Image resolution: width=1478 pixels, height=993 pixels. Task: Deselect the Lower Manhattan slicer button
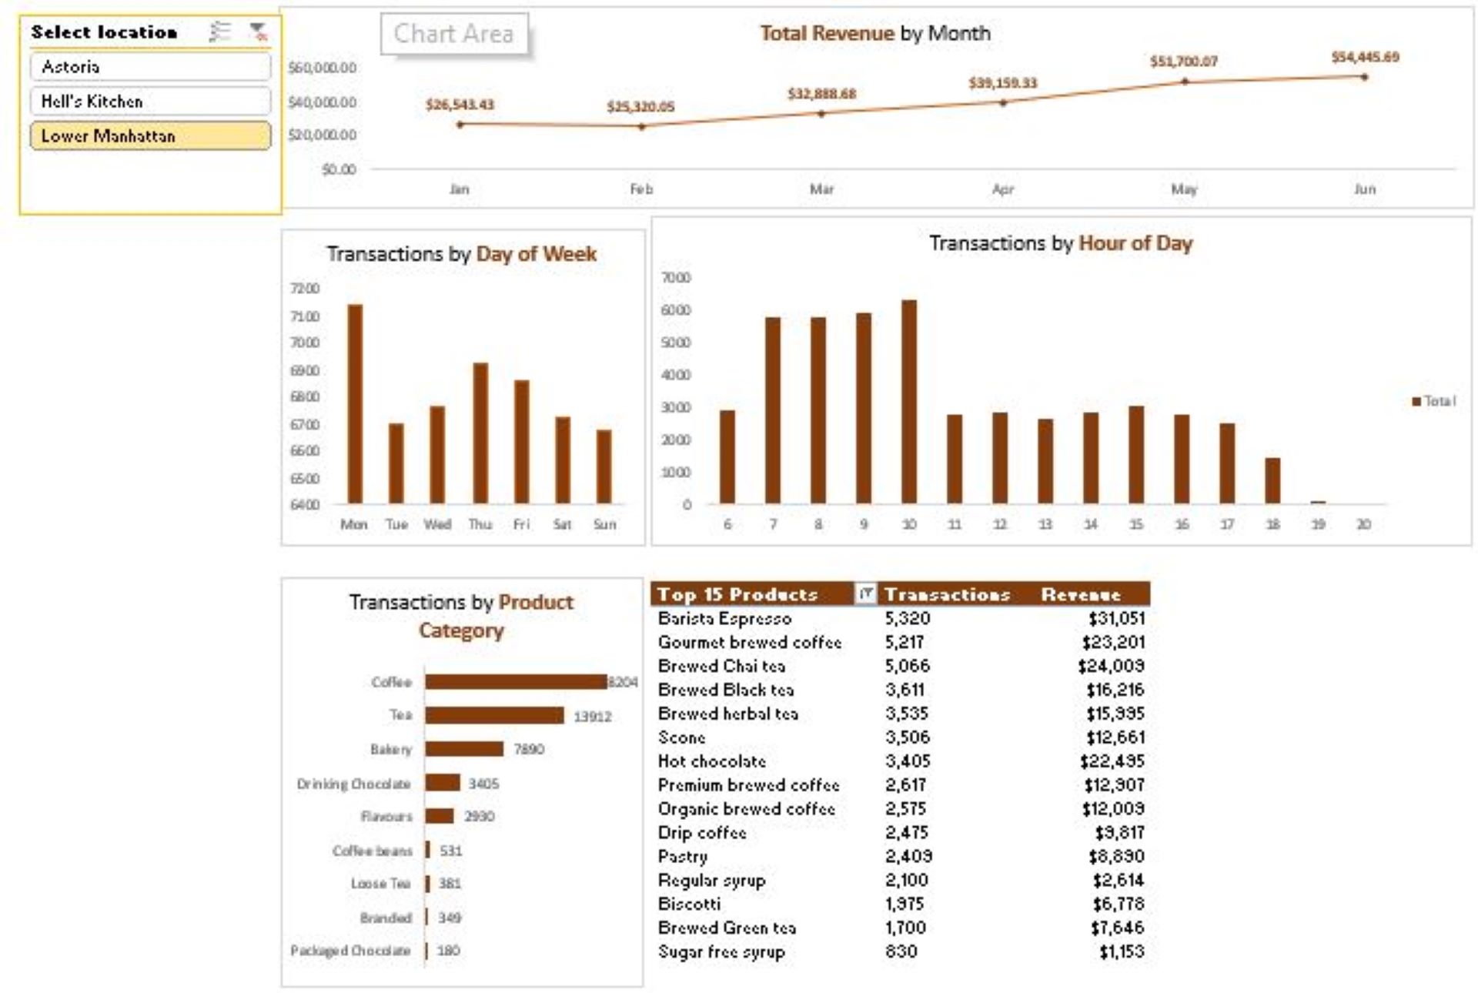tap(150, 135)
